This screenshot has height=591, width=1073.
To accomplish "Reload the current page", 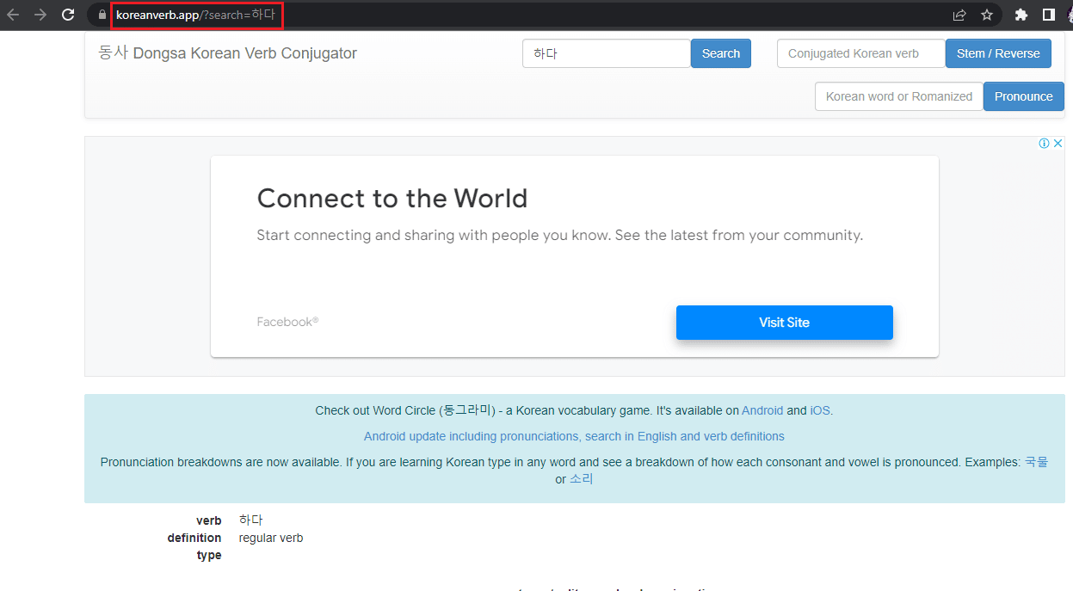I will [68, 15].
